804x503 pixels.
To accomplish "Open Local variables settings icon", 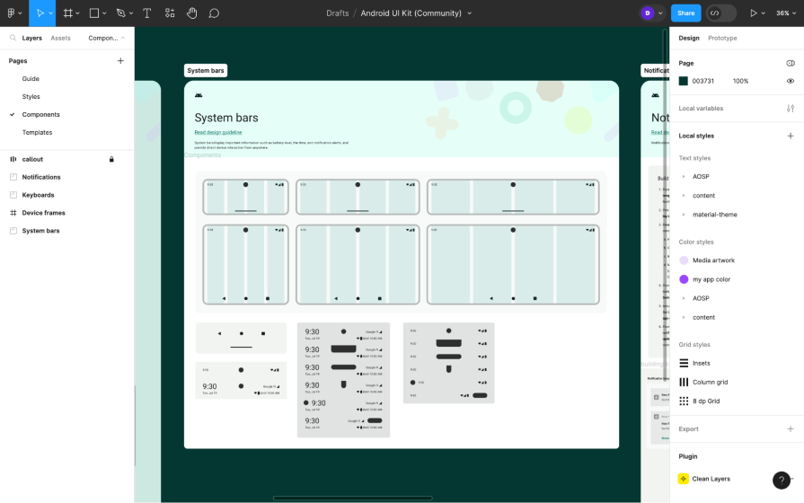I will coord(790,109).
